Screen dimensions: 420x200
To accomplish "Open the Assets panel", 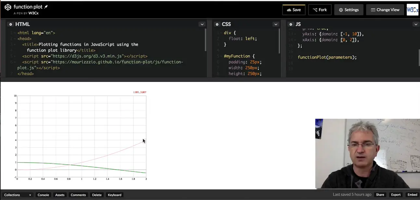I will click(x=60, y=195).
